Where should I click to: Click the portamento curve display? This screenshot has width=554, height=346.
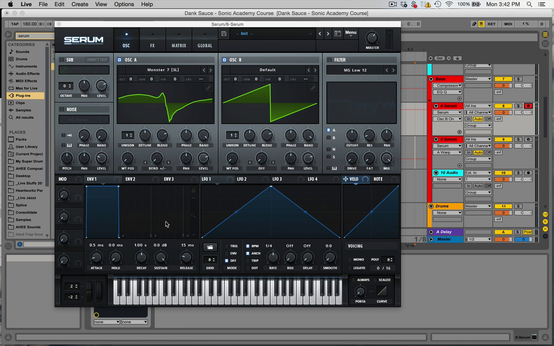point(382,291)
